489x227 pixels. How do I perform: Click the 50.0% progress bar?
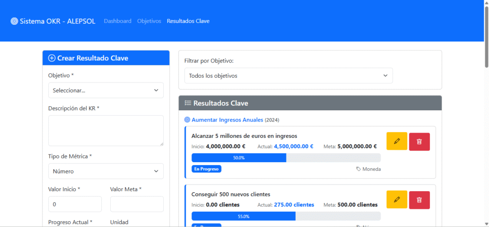click(x=286, y=157)
